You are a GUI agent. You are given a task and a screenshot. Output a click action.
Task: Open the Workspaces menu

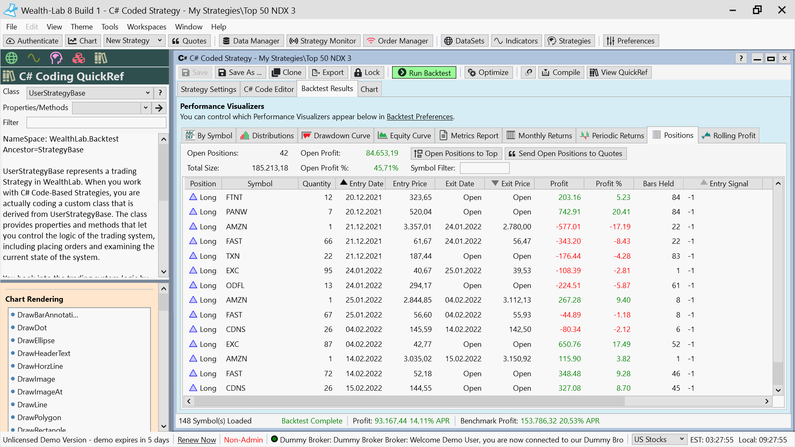tap(147, 27)
